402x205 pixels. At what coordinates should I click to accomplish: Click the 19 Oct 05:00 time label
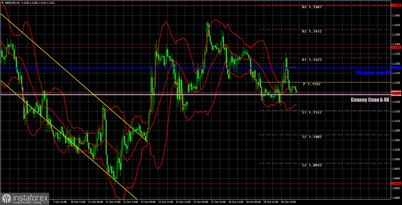253,202
